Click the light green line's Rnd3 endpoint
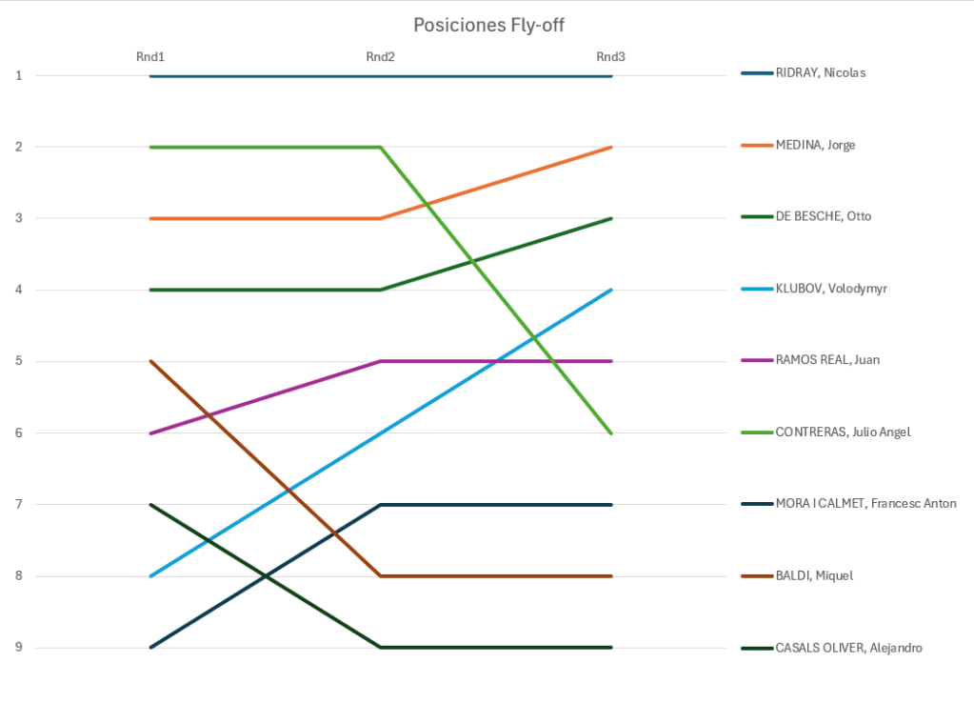Screen dimensions: 974x704 610,432
